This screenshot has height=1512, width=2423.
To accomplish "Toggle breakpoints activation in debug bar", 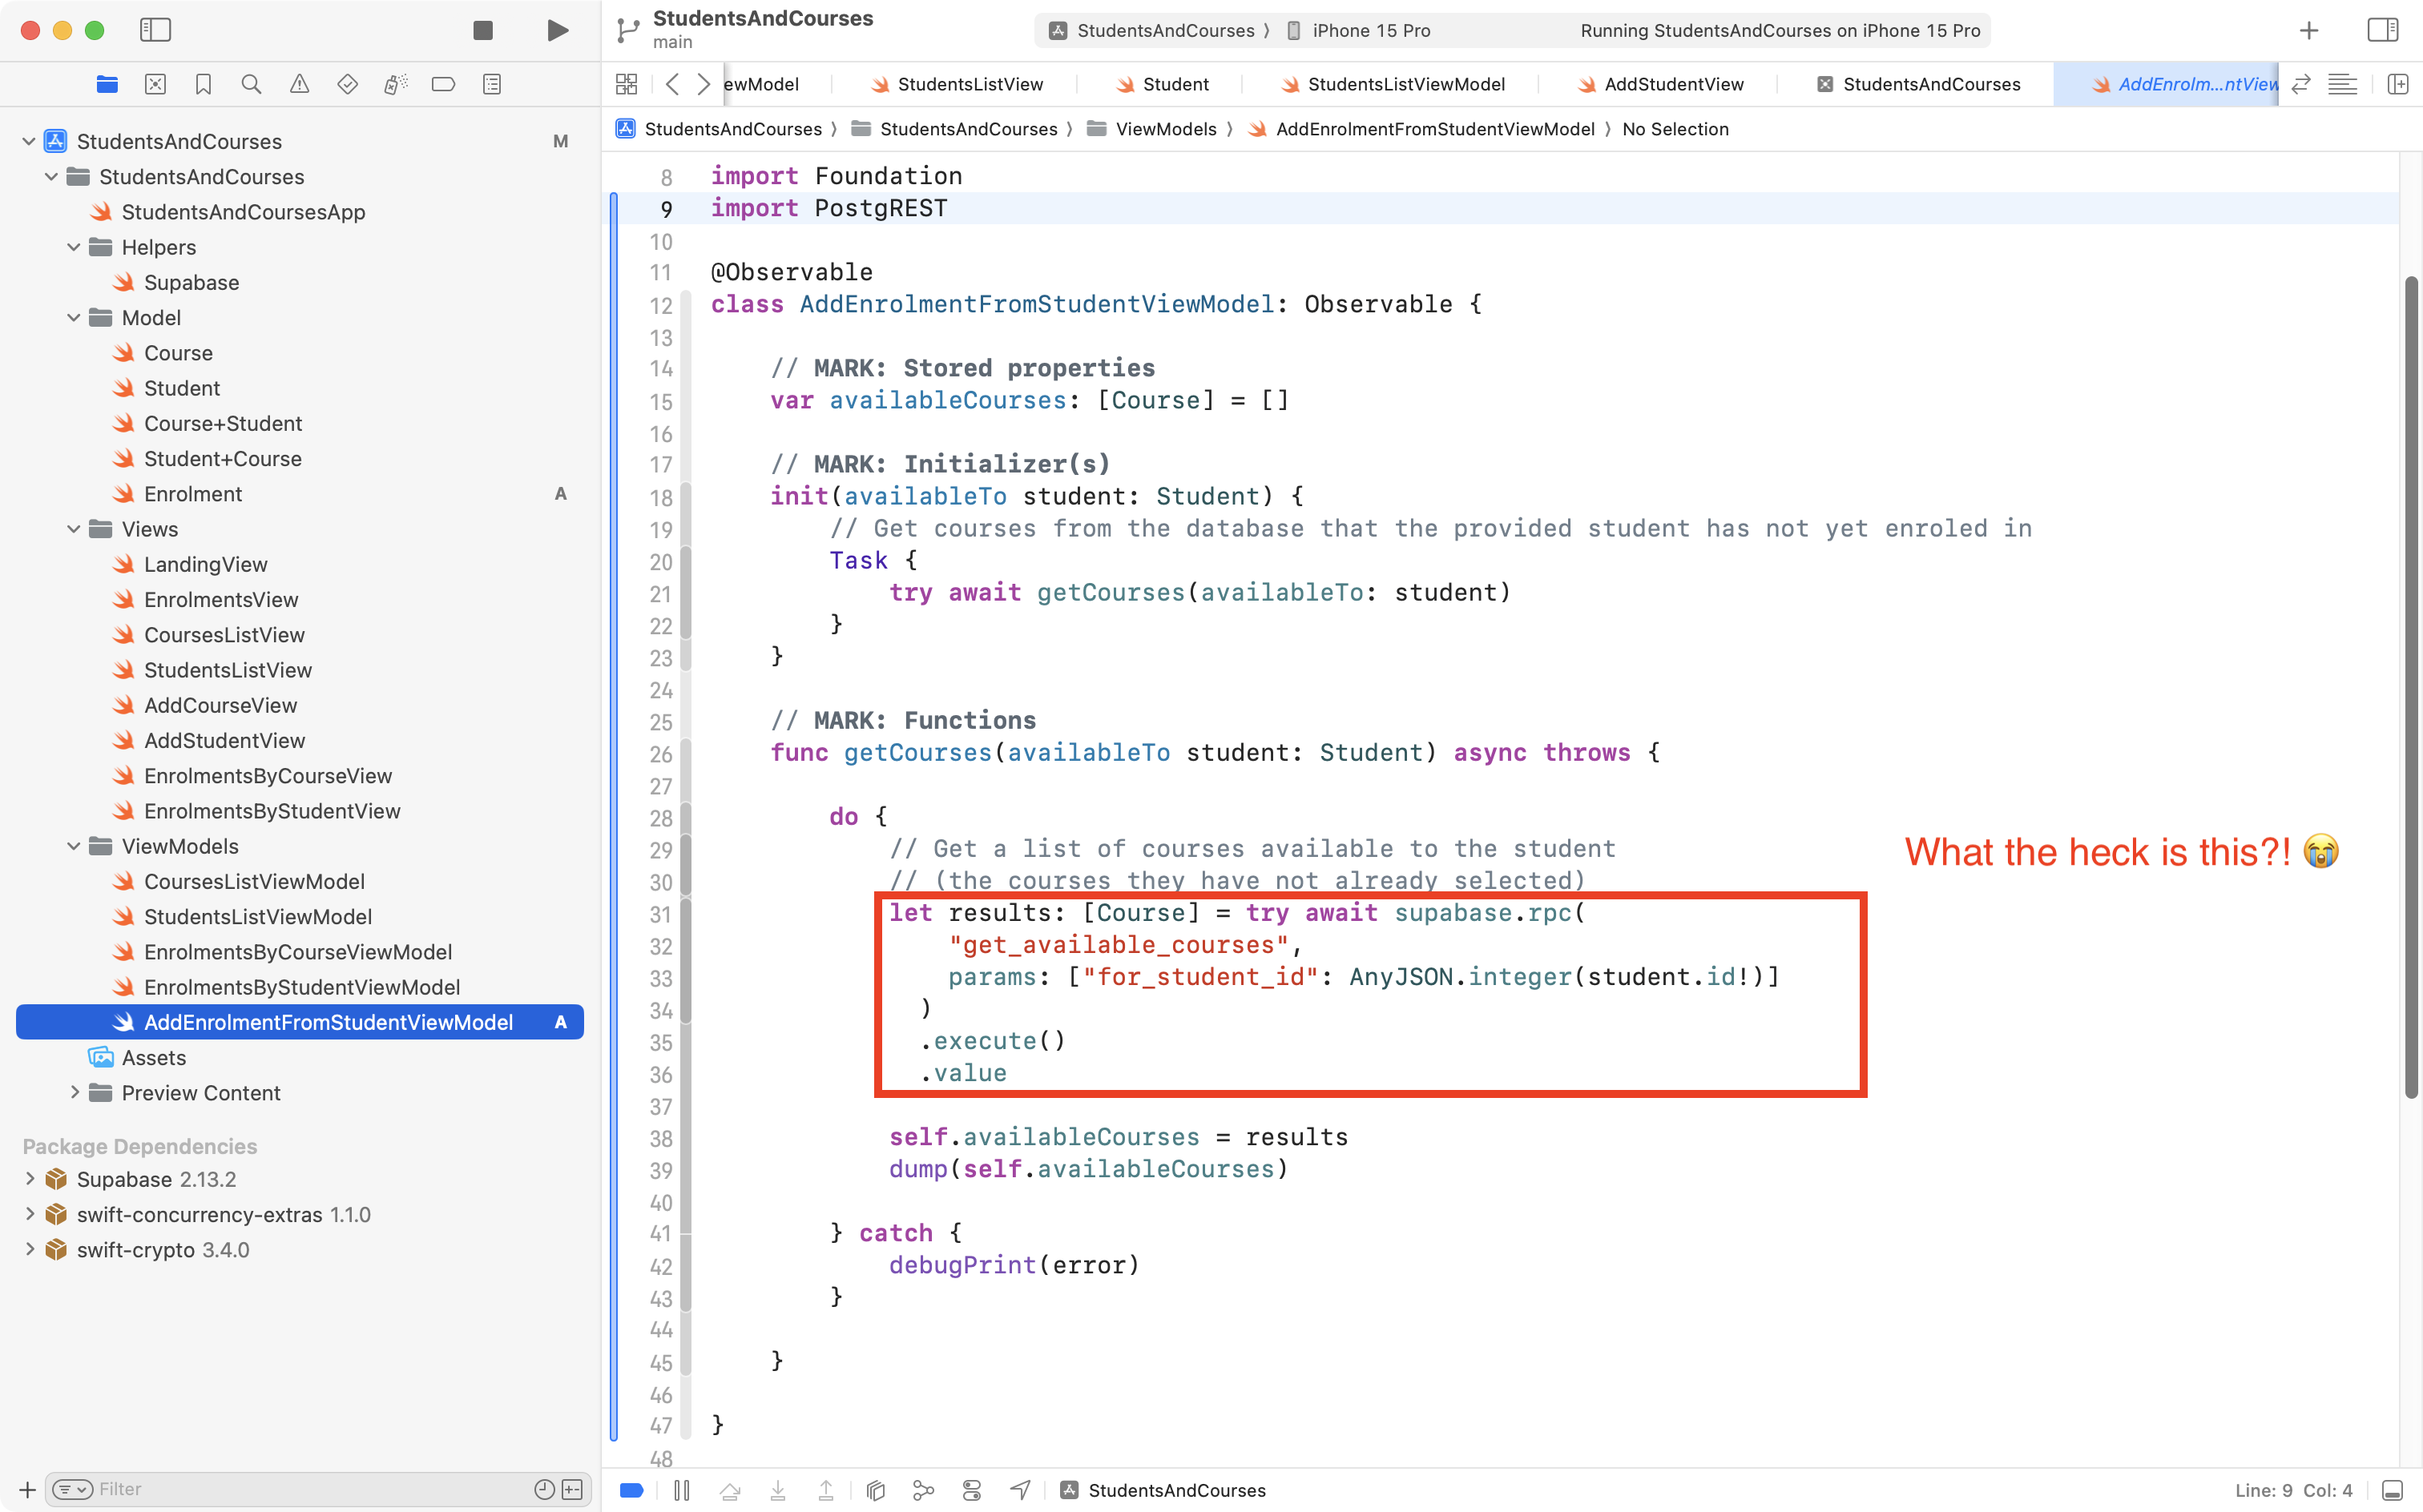I will [631, 1490].
